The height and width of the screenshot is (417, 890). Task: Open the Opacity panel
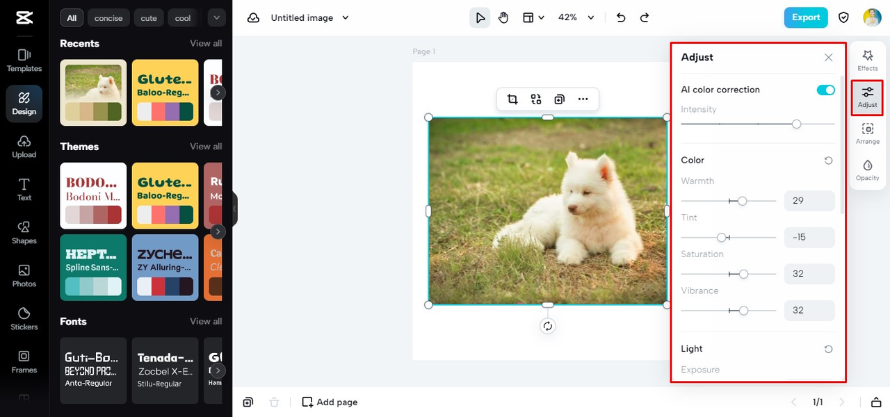868,170
